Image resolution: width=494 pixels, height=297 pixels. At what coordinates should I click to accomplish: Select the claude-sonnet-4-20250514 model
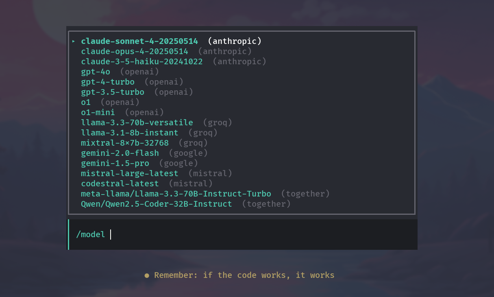tap(139, 41)
